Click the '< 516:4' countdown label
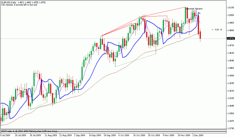This screenshot has height=137, width=235. click(217, 30)
